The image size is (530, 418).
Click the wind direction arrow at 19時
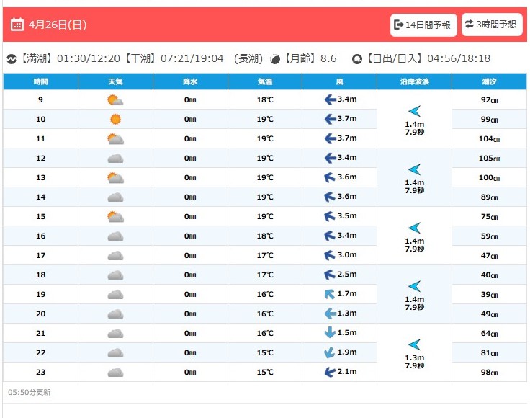pos(330,294)
